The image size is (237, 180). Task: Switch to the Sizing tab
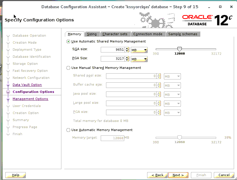coord(92,34)
